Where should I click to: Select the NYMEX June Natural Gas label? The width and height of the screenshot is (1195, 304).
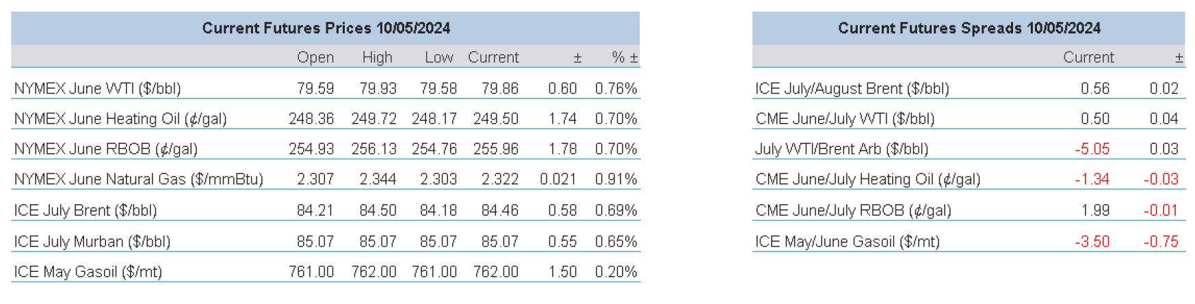[138, 180]
